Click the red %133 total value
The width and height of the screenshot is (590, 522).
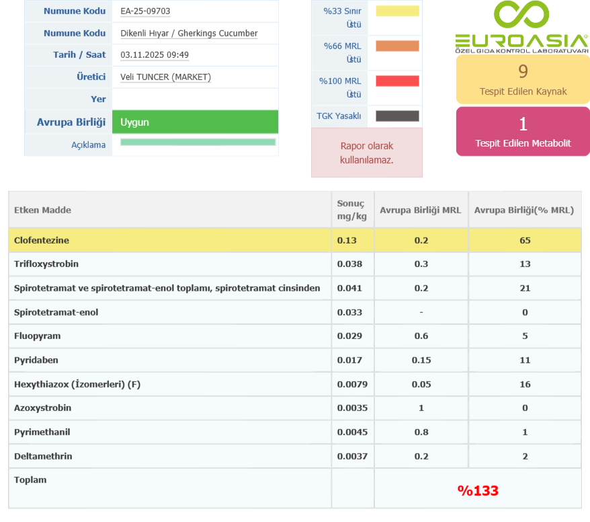[x=478, y=491]
